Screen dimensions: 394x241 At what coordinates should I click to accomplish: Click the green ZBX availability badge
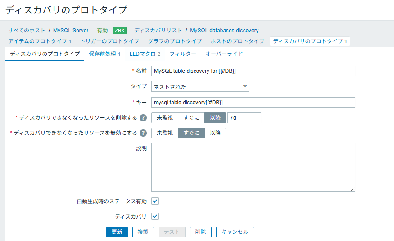120,31
